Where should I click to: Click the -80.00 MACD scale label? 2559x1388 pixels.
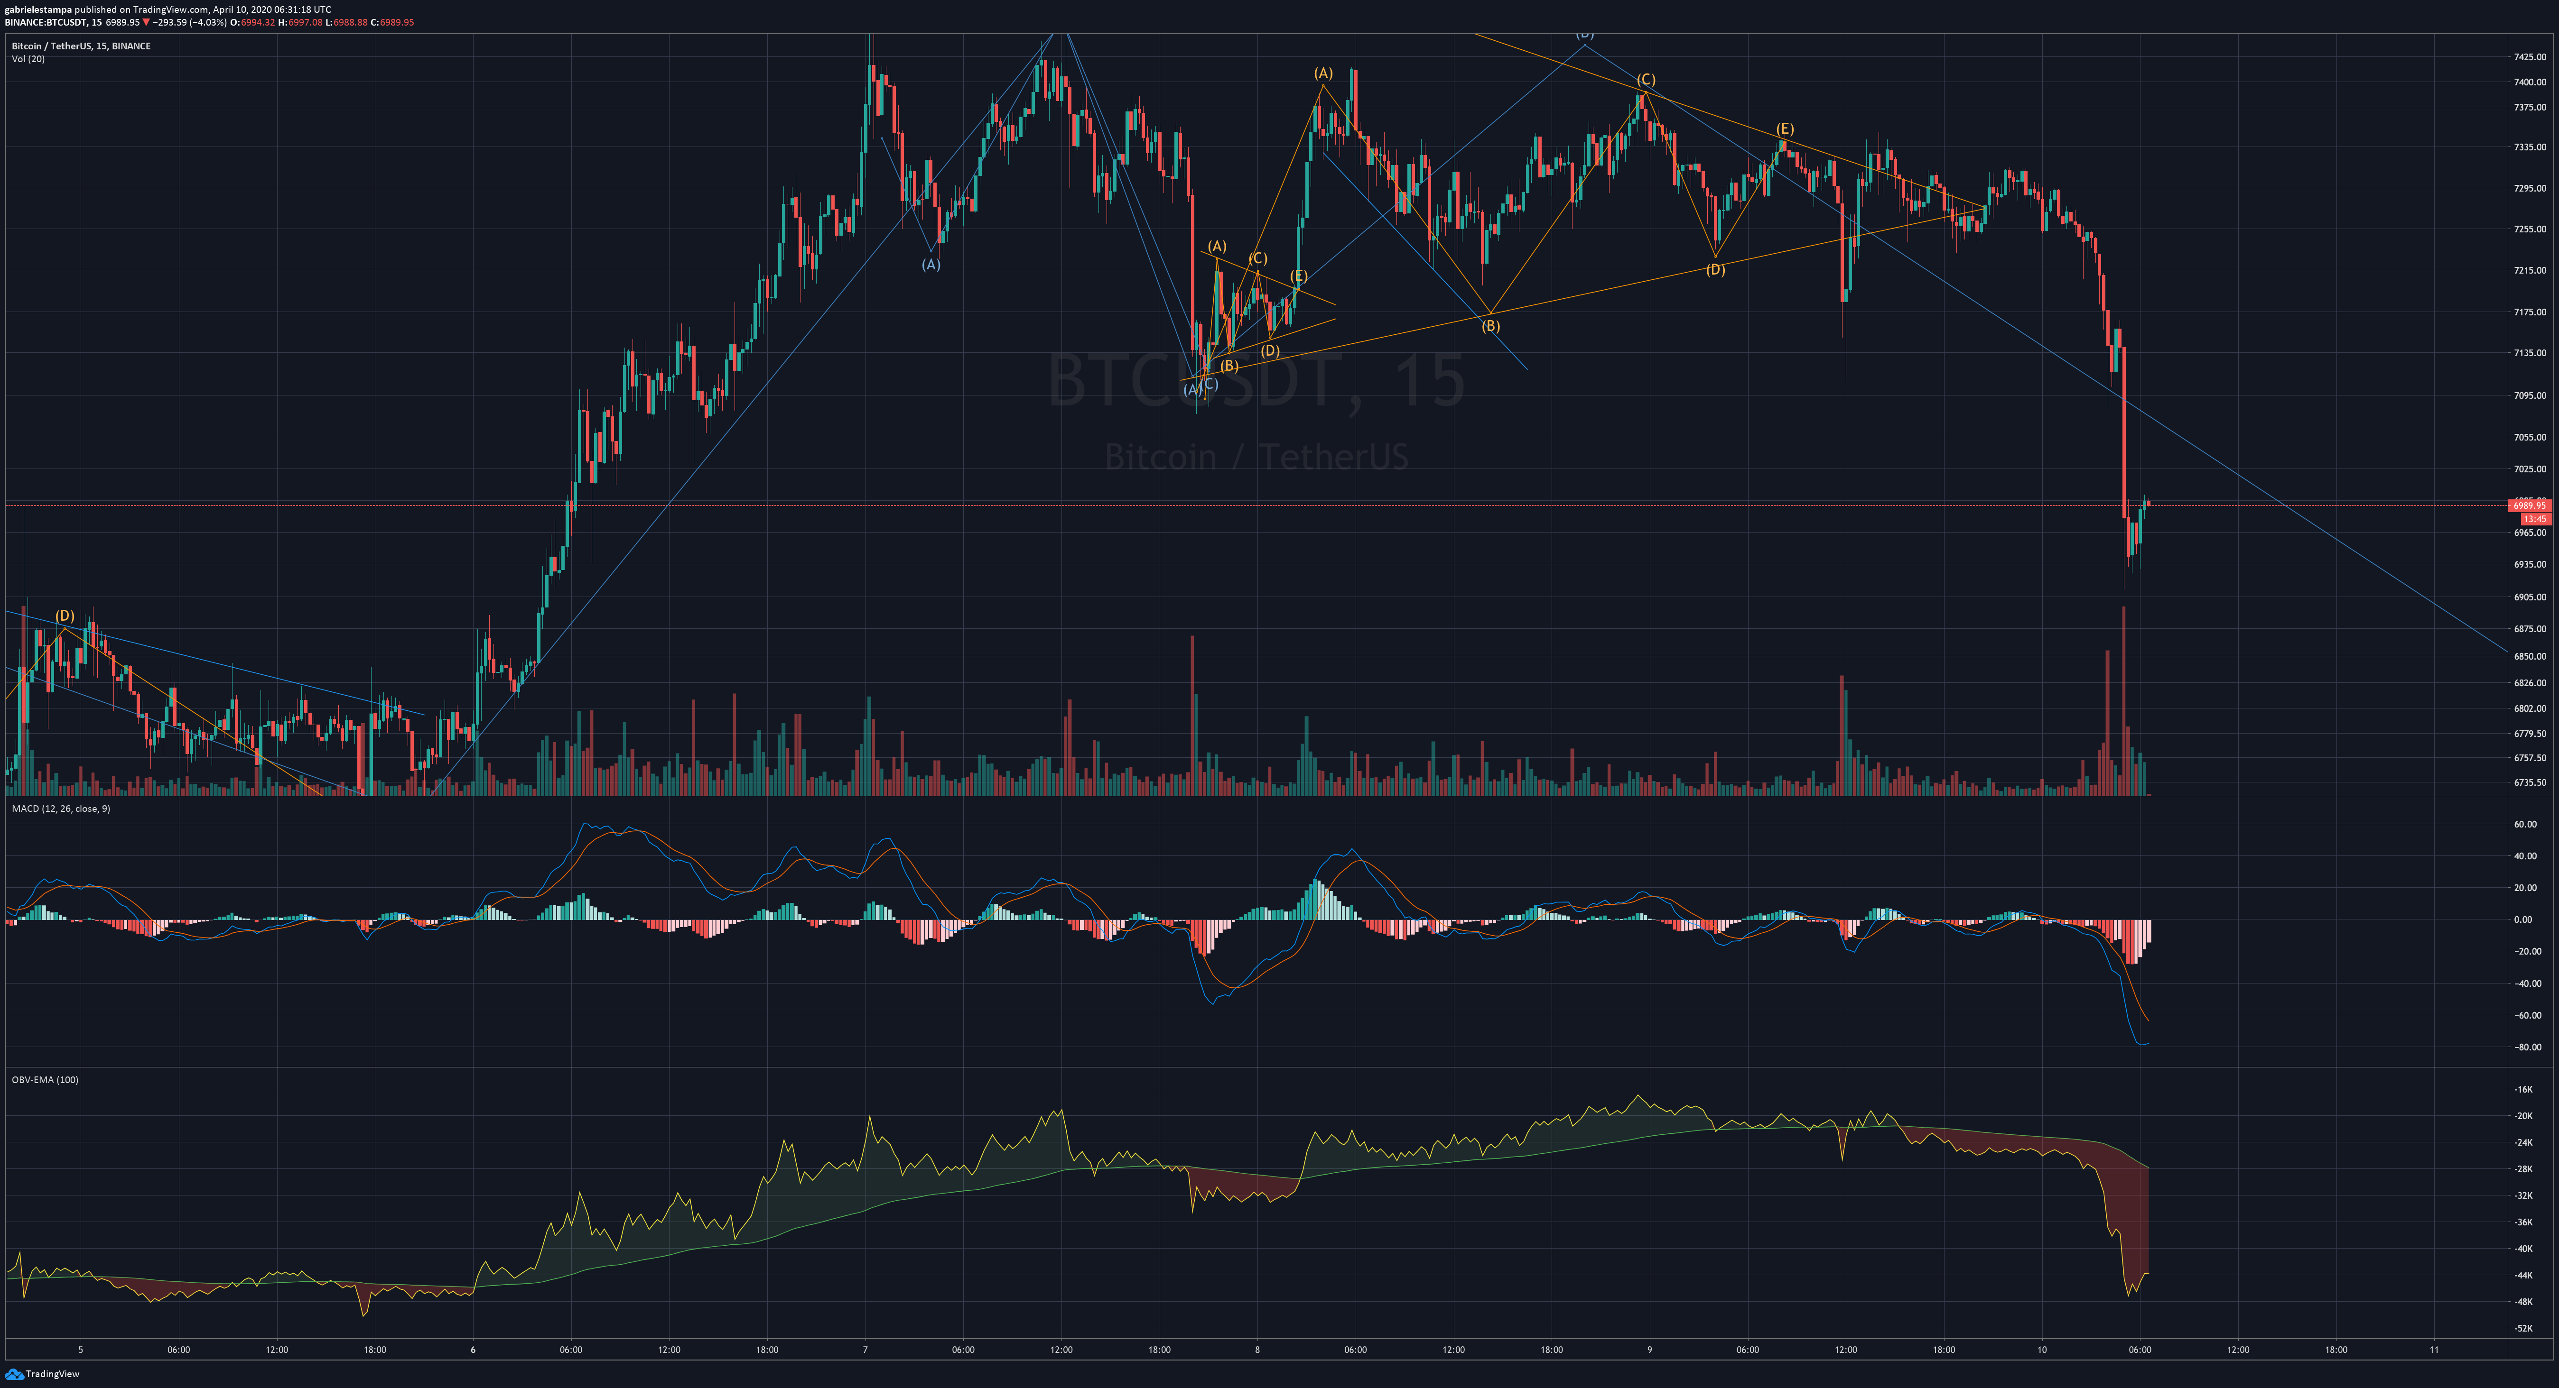tap(2527, 1048)
